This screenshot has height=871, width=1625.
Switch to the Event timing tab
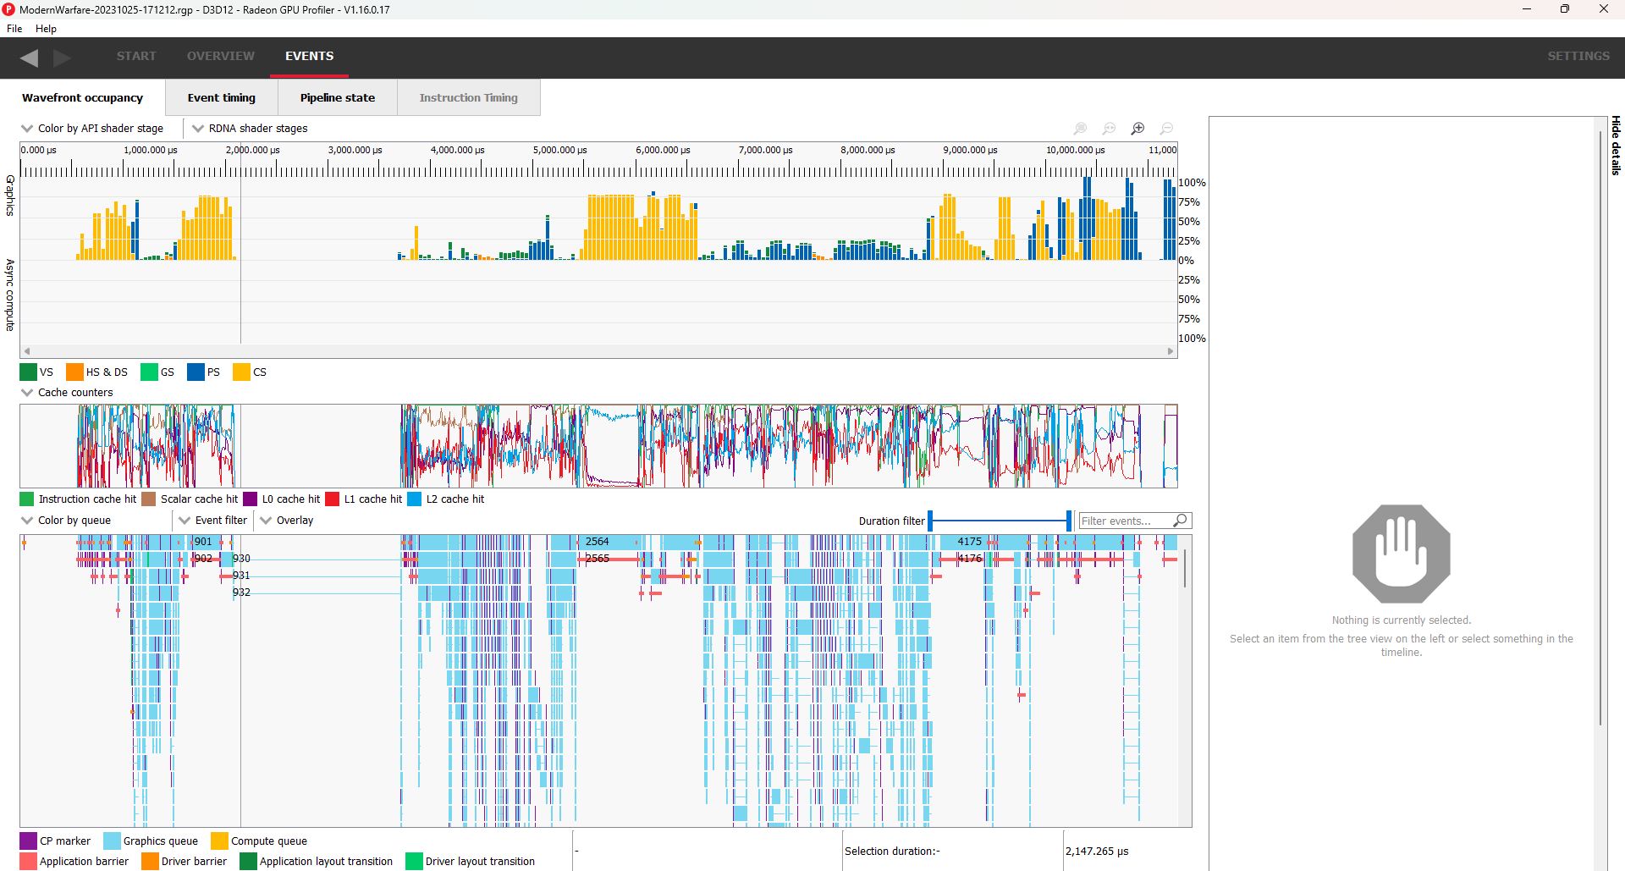point(222,98)
